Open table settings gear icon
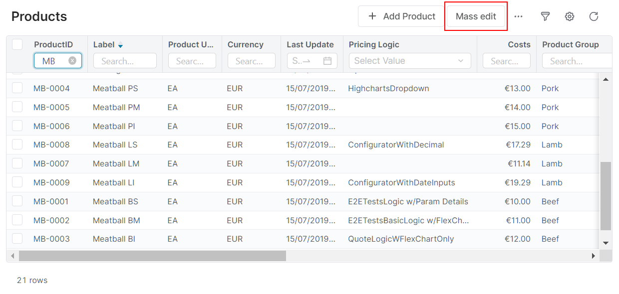Image resolution: width=619 pixels, height=294 pixels. click(x=569, y=16)
